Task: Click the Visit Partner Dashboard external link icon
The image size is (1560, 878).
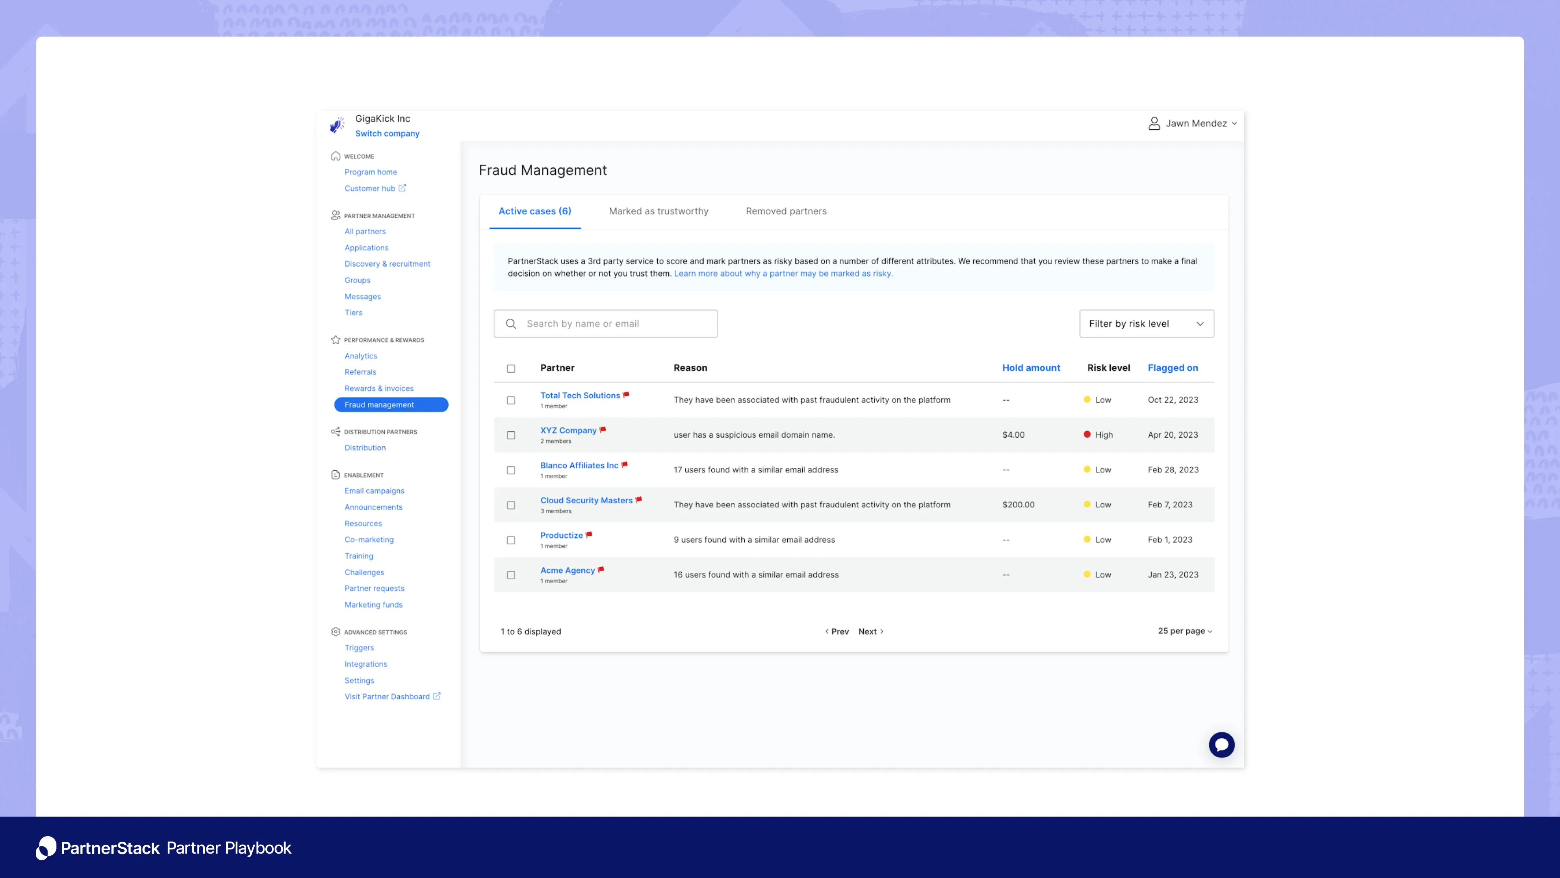Action: point(437,695)
